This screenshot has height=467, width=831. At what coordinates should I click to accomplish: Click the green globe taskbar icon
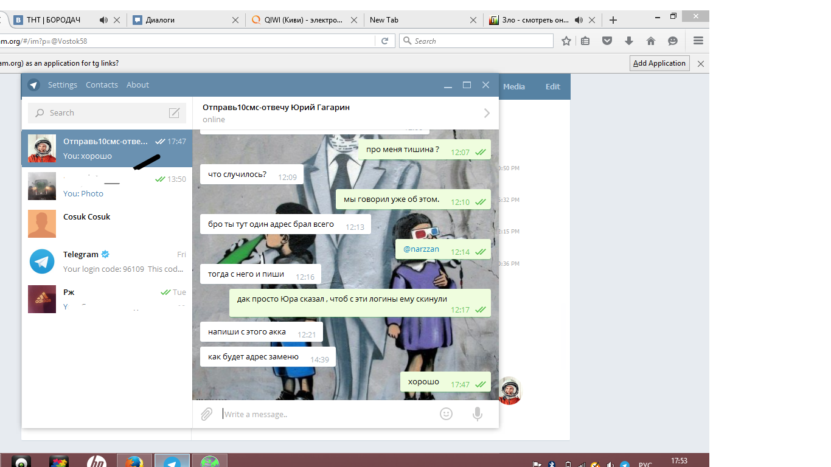point(210,461)
